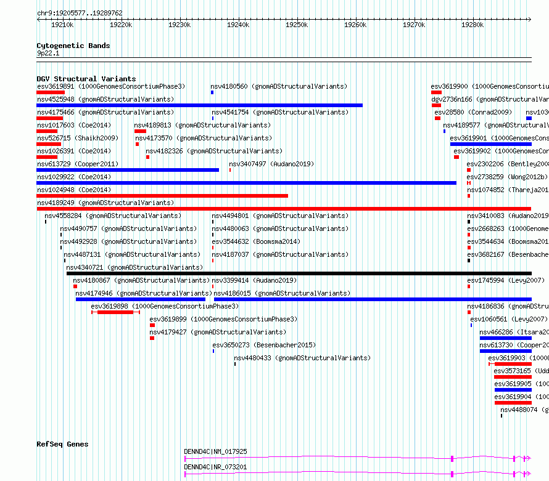Click nsv4182326 variant label
This screenshot has height=481, width=549.
tap(214, 151)
